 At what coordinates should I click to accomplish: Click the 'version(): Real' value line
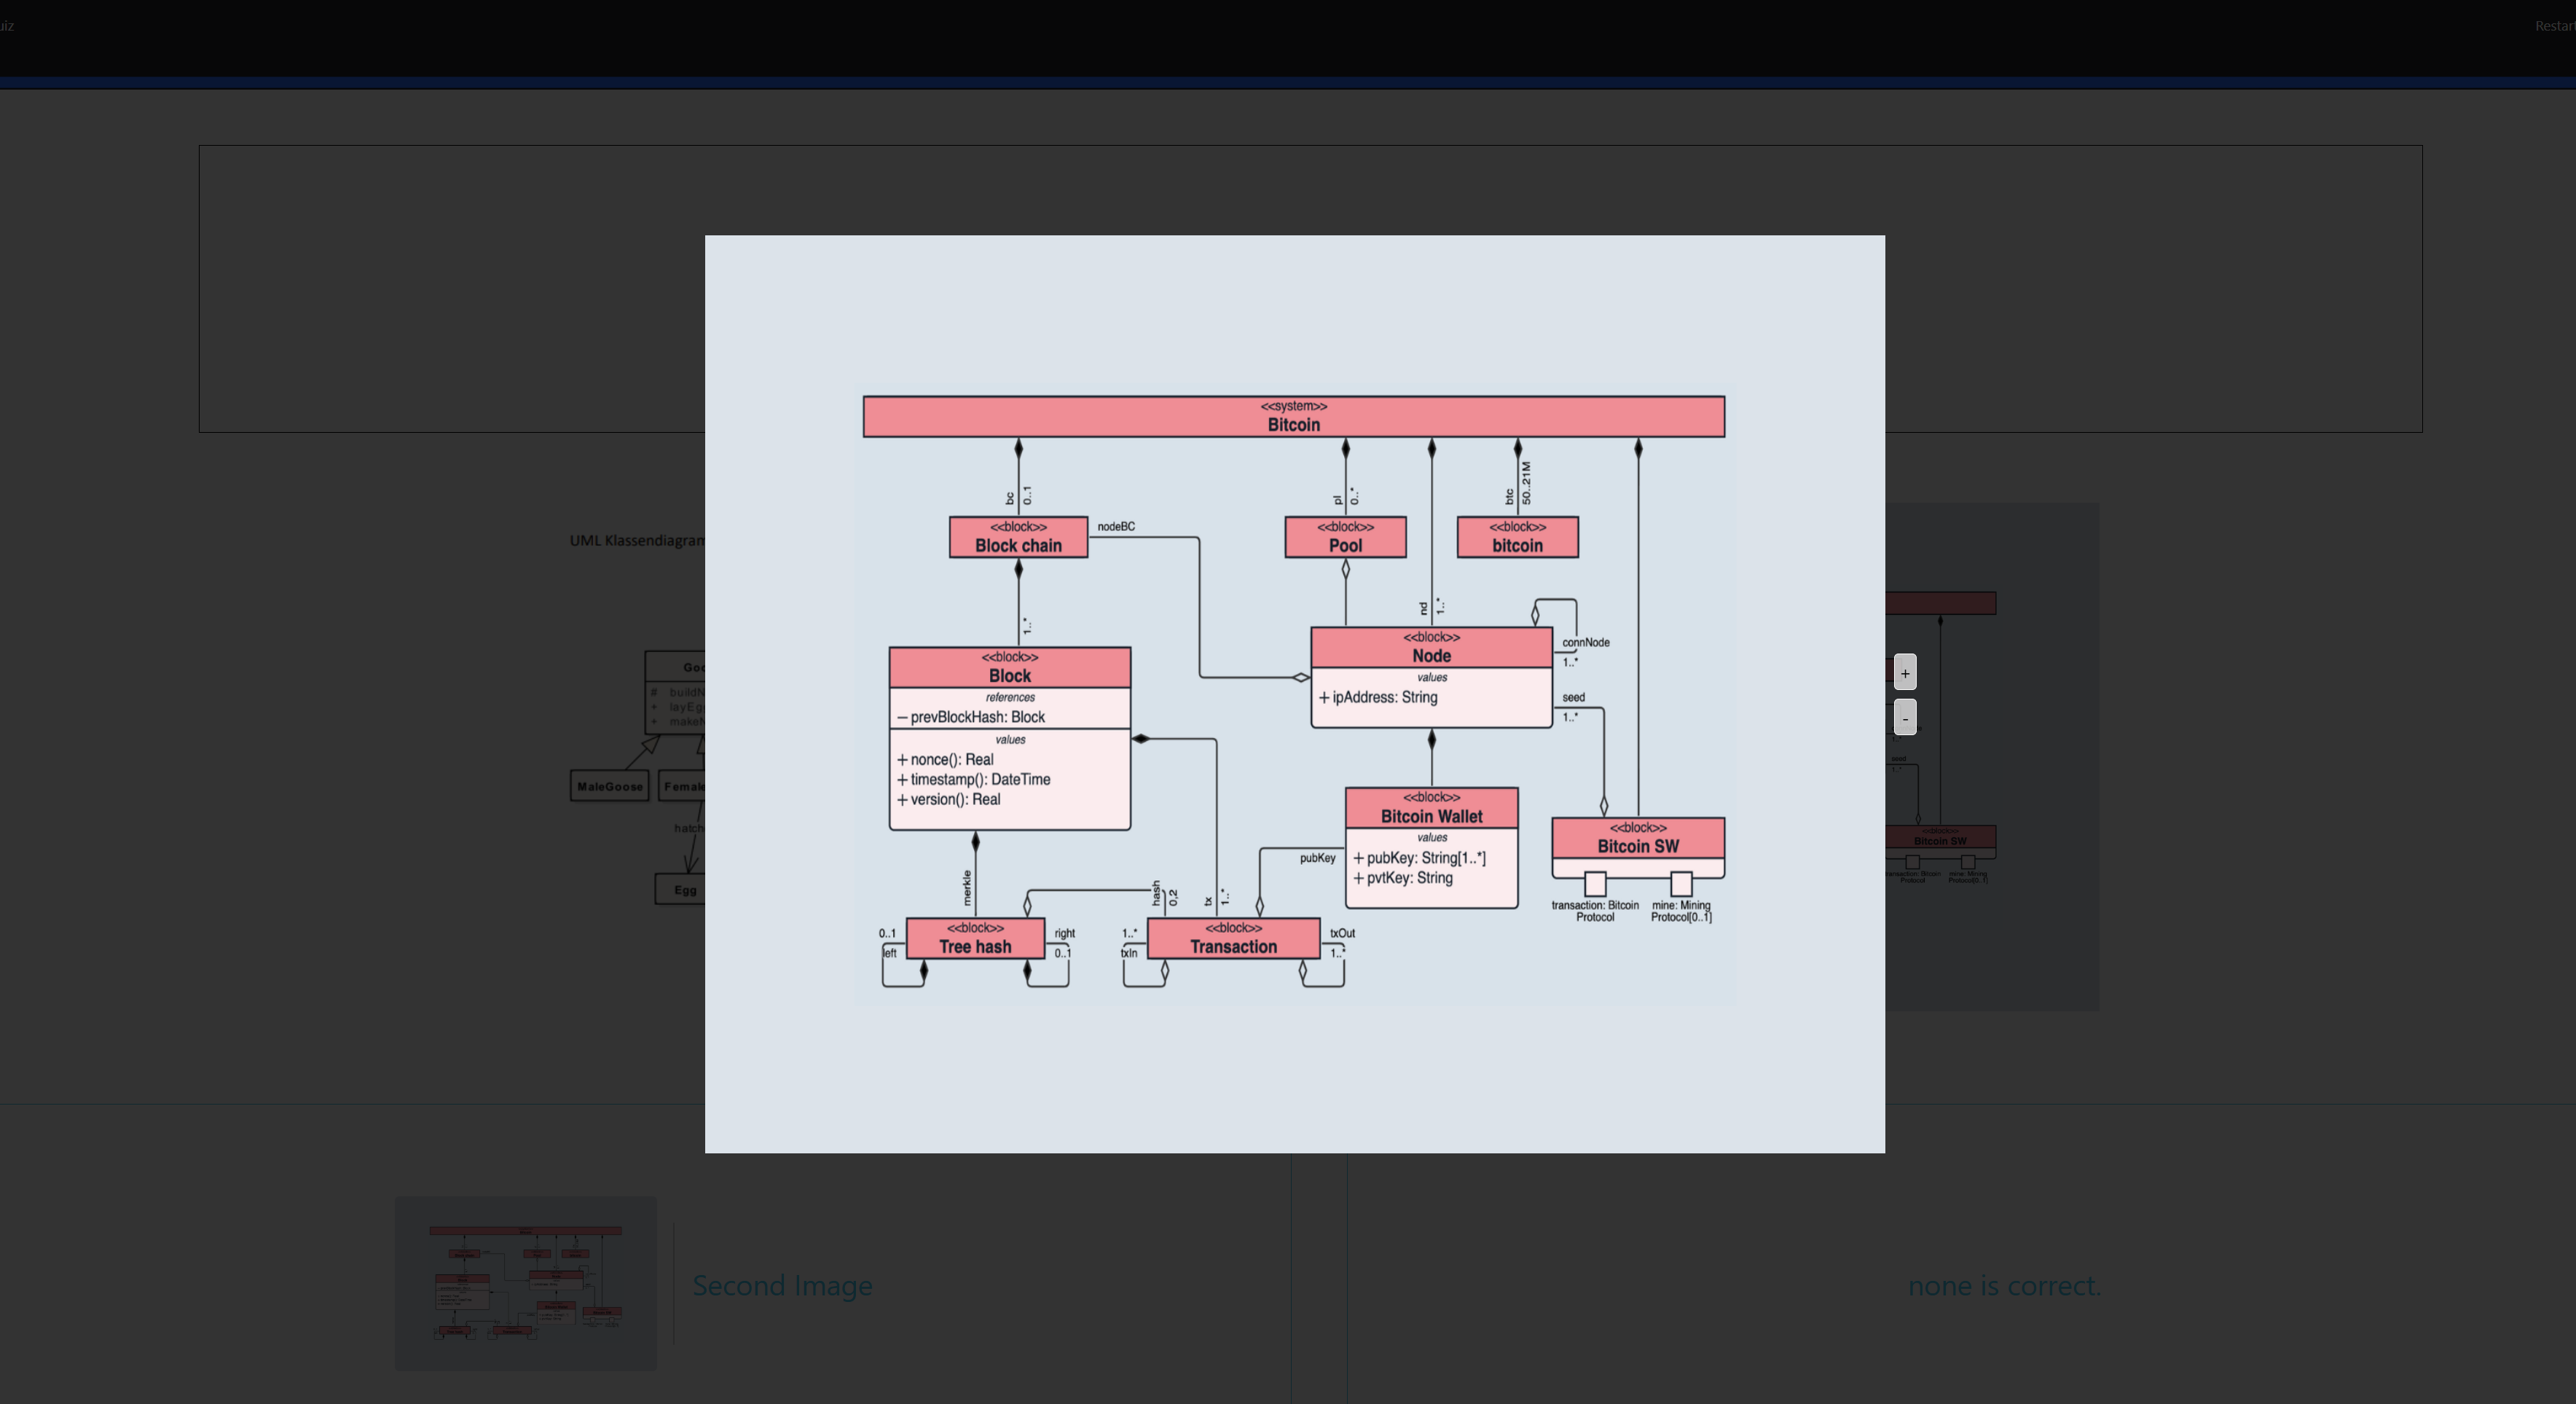[949, 799]
